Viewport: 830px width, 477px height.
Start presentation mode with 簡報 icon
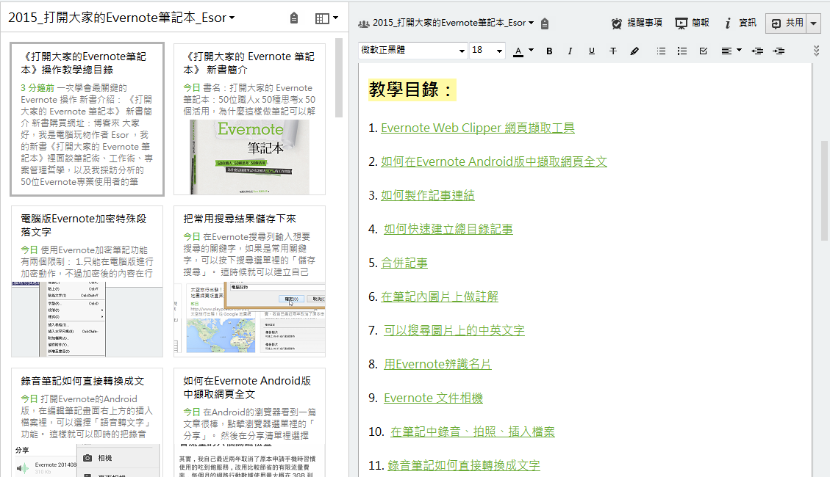(681, 23)
